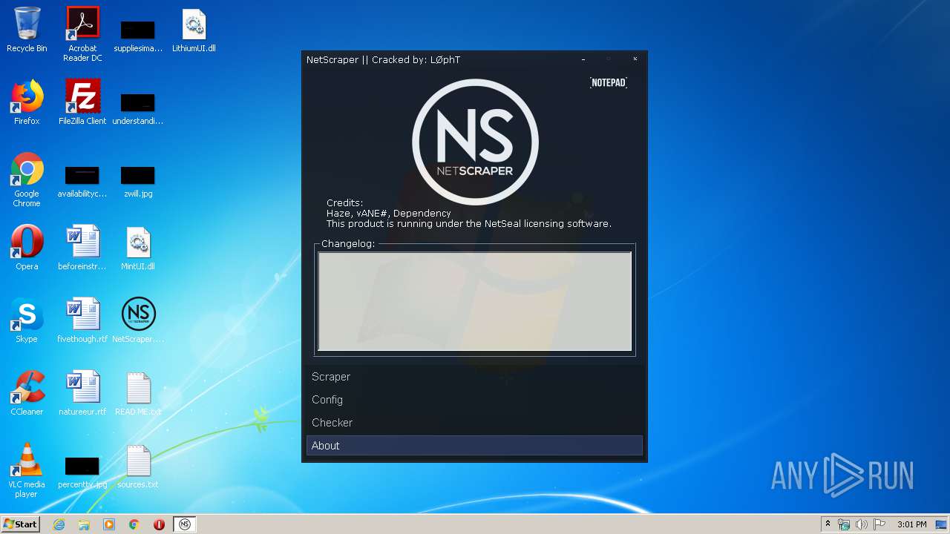Switch to the Config section
The width and height of the screenshot is (950, 534).
(x=474, y=400)
